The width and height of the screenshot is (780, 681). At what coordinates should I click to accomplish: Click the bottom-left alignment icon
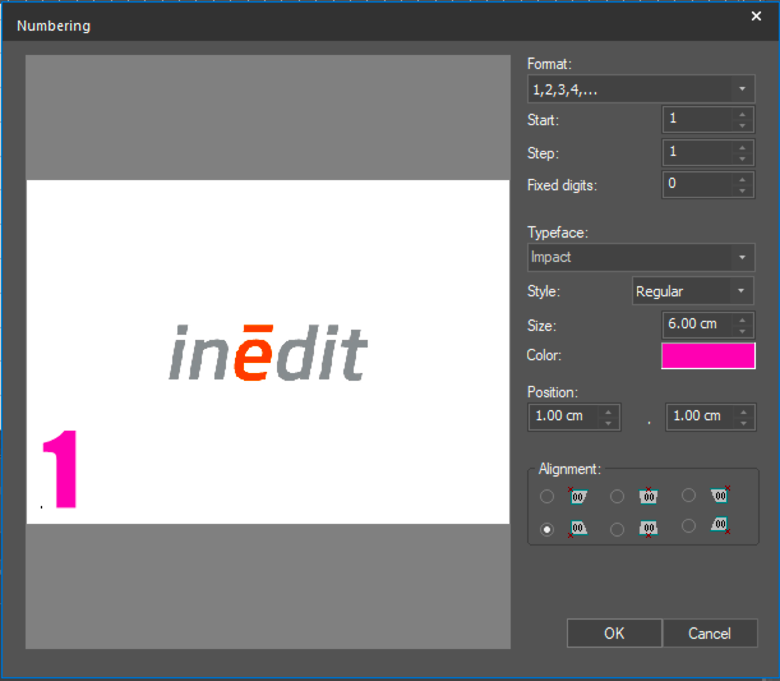point(578,528)
